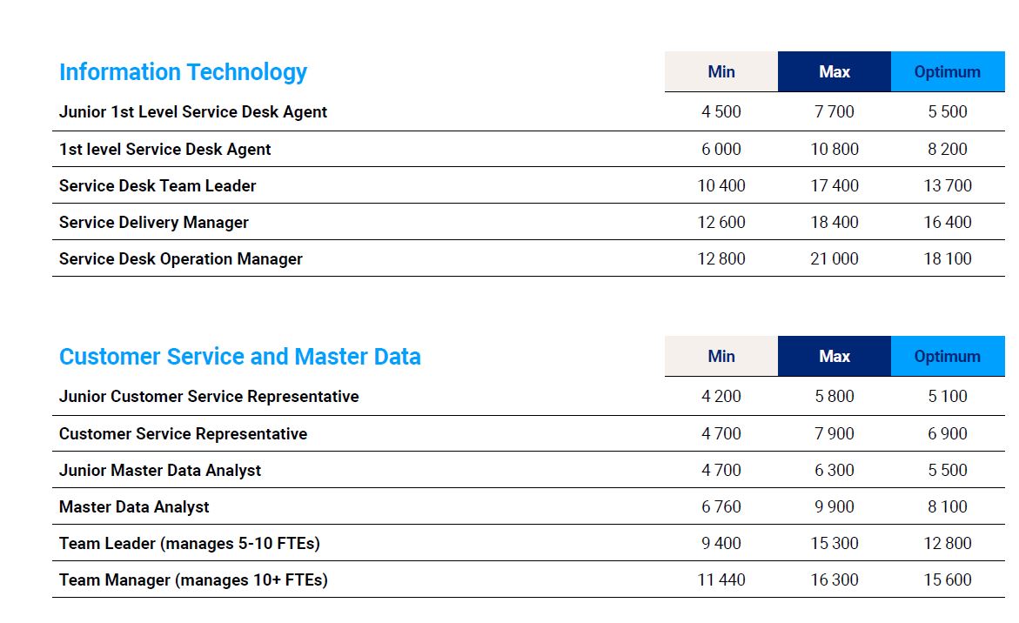Select the Max header in Information Technology table
Image resolution: width=1019 pixels, height=623 pixels.
[x=834, y=72]
